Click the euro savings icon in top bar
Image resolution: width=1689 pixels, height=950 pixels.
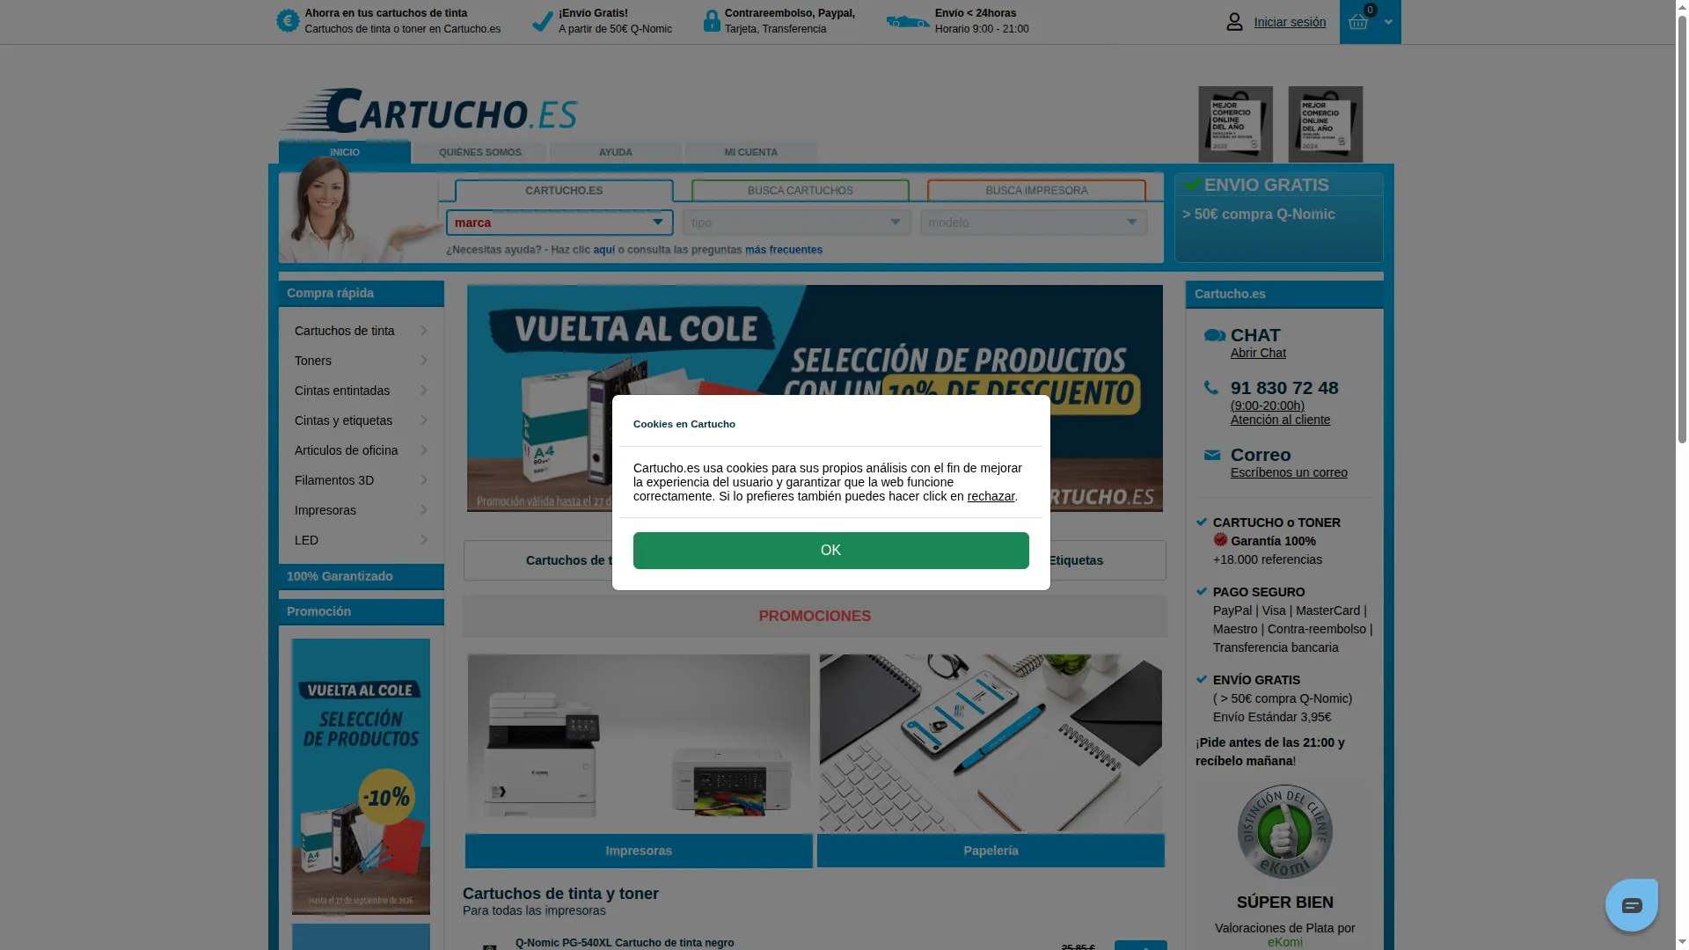tap(288, 21)
